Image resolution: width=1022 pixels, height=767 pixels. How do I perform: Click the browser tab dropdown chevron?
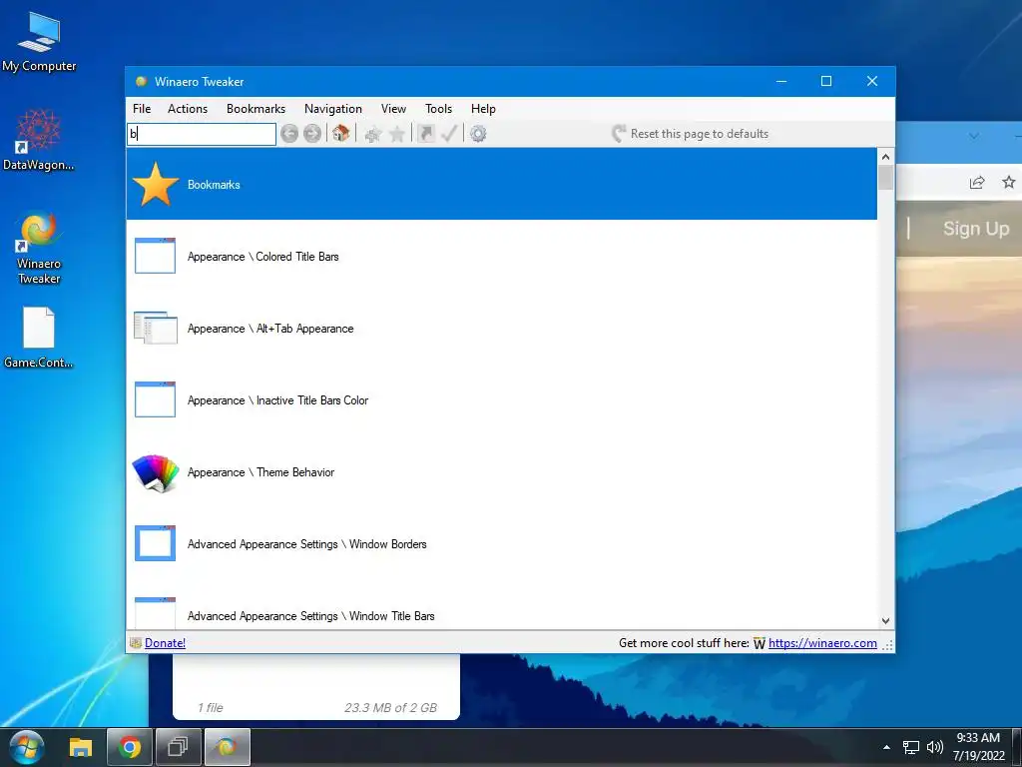pyautogui.click(x=974, y=136)
